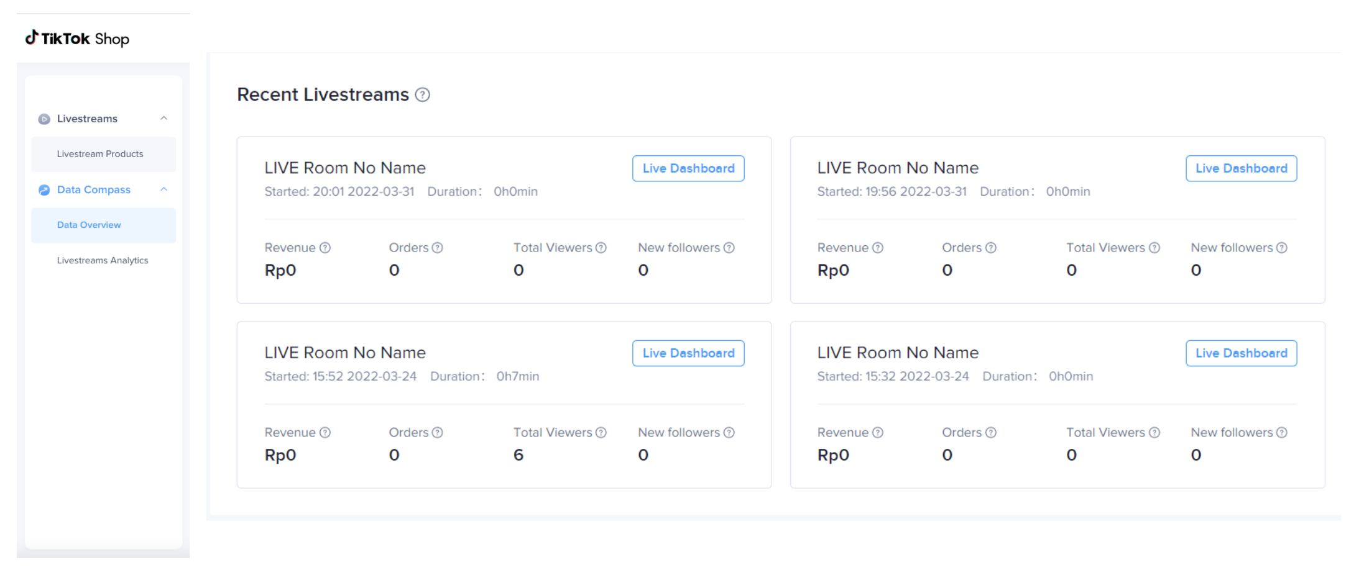Viewport: 1359px width, 570px height.
Task: Click the TikTok Shop logo
Action: click(77, 38)
